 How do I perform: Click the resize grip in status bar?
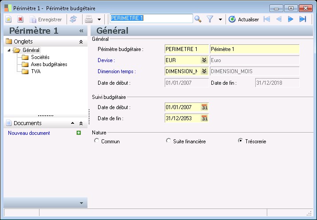coord(309,213)
